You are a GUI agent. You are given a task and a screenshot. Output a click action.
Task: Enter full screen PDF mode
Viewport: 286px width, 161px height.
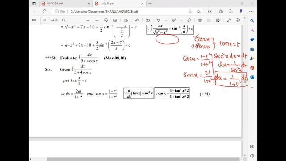click(x=229, y=21)
